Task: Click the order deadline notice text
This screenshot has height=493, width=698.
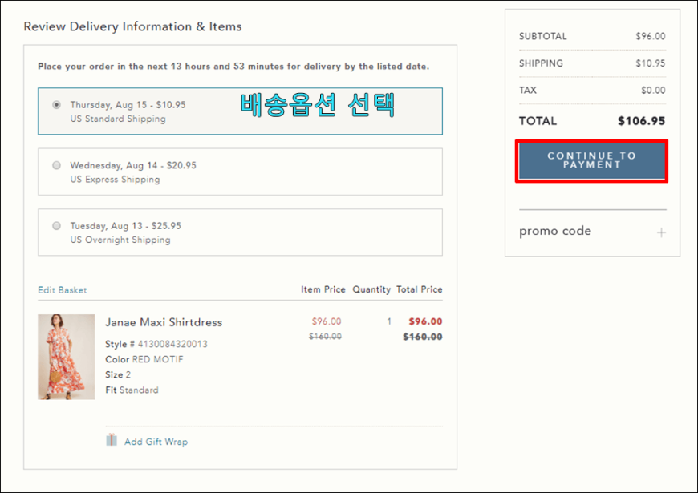Action: [x=233, y=67]
